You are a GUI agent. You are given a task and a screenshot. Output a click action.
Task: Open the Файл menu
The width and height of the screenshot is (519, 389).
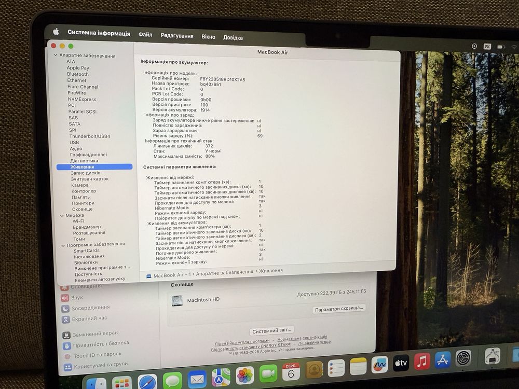pyautogui.click(x=145, y=34)
